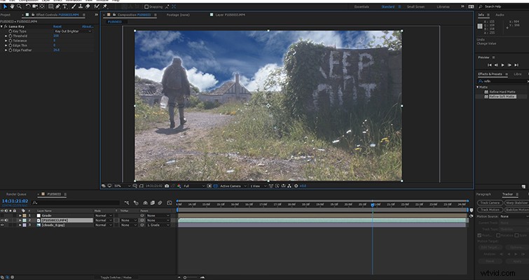Select the Rotation tool
This screenshot has height=280, width=529.
(x=28, y=6)
